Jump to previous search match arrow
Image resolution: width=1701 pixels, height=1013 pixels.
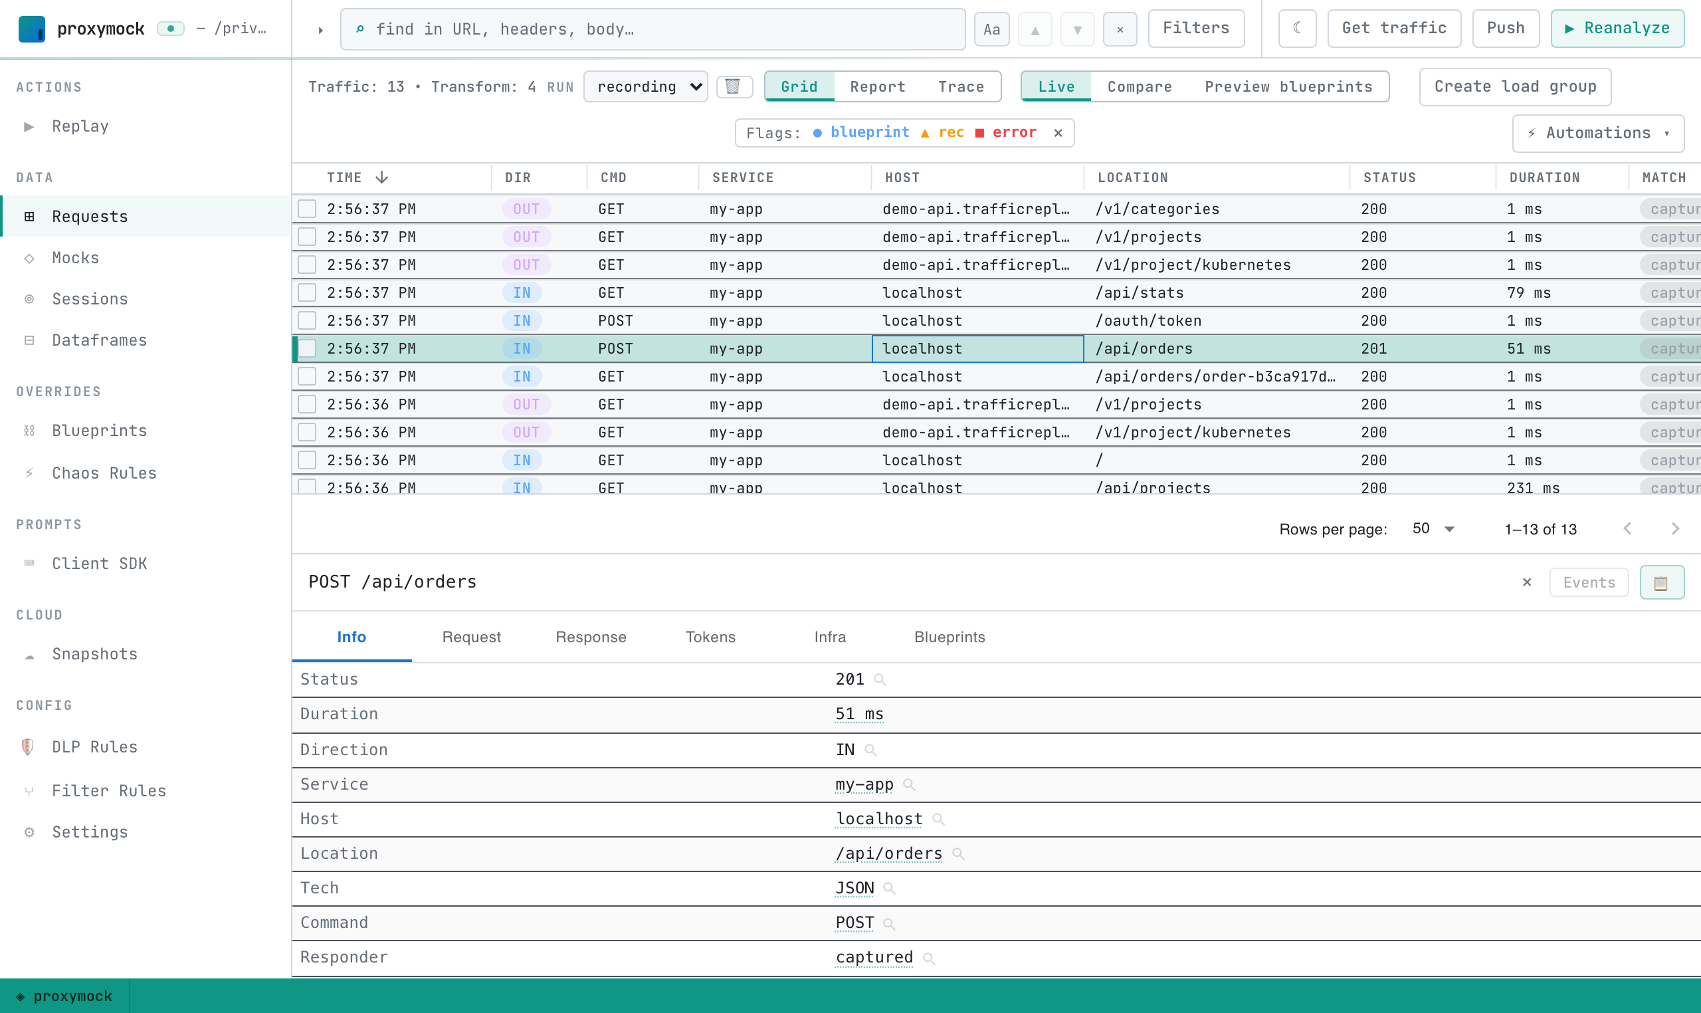click(x=1035, y=29)
